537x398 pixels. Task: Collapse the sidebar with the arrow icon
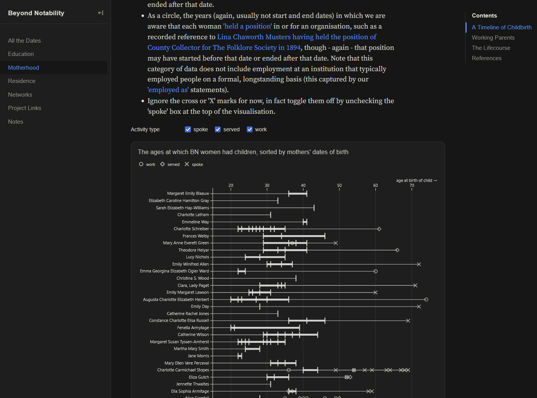pyautogui.click(x=100, y=13)
